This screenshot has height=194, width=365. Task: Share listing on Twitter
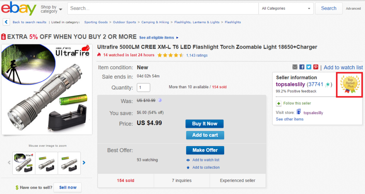click(309, 67)
